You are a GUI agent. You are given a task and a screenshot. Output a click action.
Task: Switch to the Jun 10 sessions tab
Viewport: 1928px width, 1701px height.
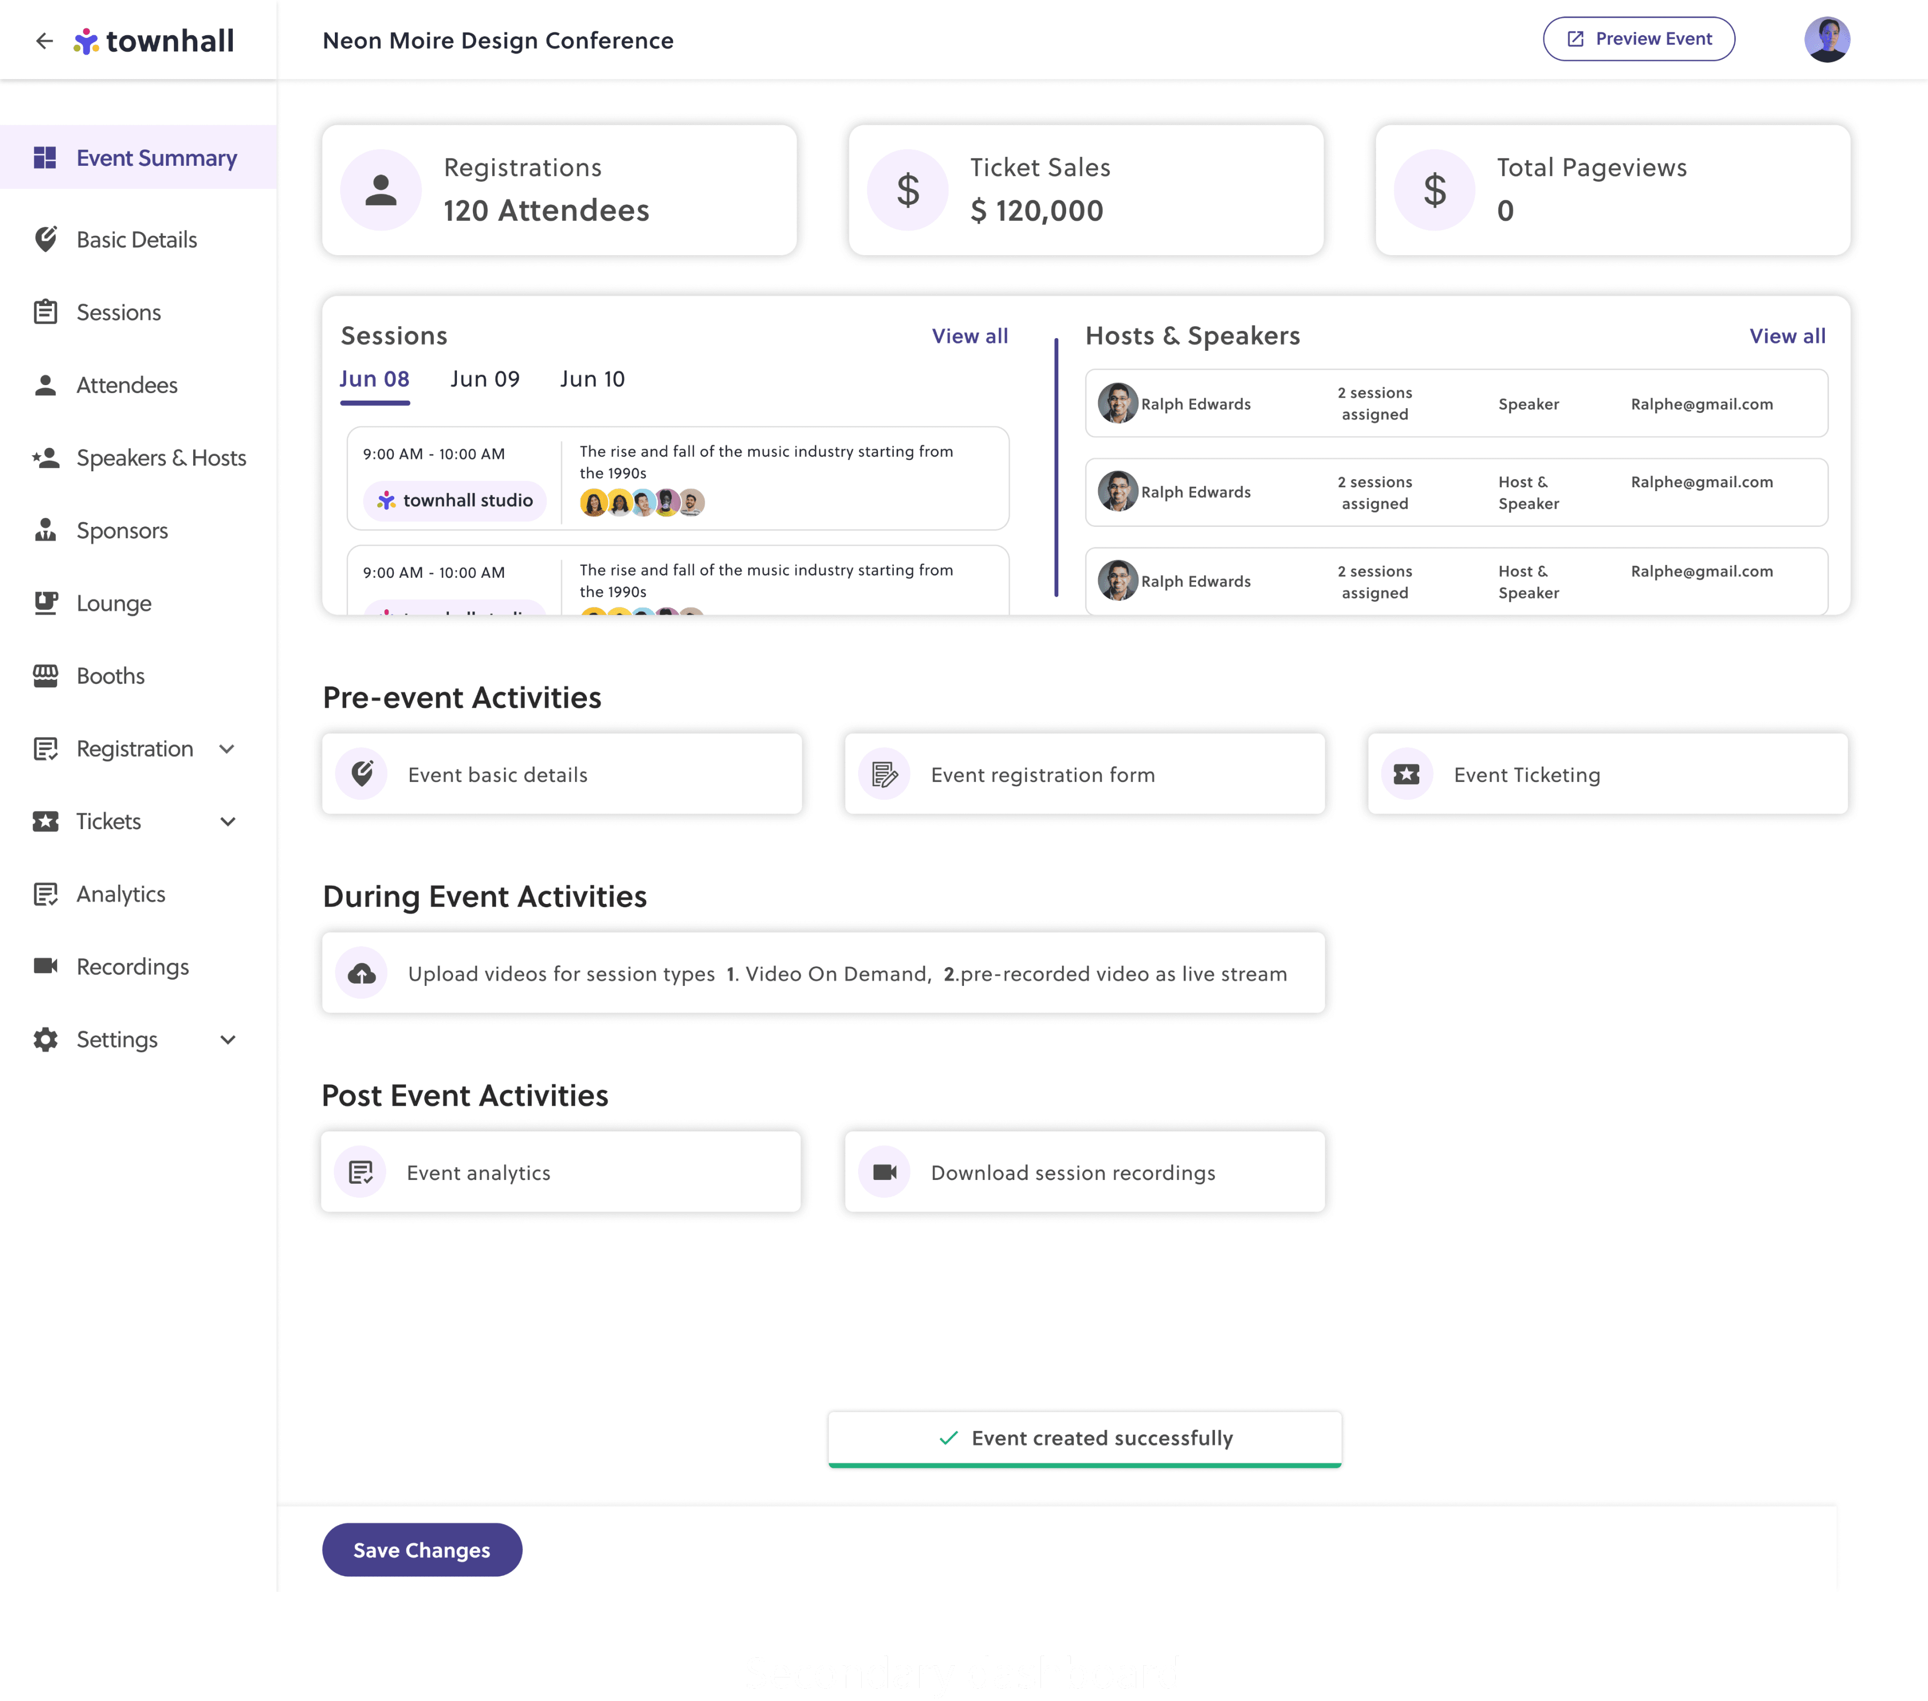[x=592, y=379]
